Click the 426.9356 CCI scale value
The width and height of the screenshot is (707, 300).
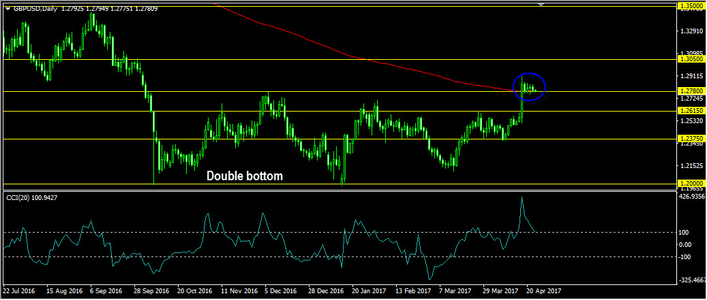(x=691, y=197)
